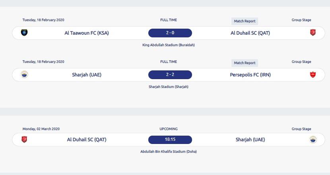Click Al Taawoun FC club crest icon
330x175 pixels.
(24, 33)
